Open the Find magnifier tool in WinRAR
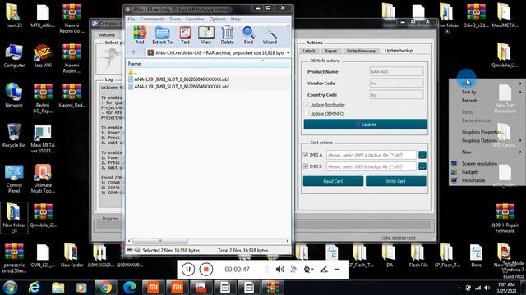This screenshot has height=295, width=526. coord(248,35)
